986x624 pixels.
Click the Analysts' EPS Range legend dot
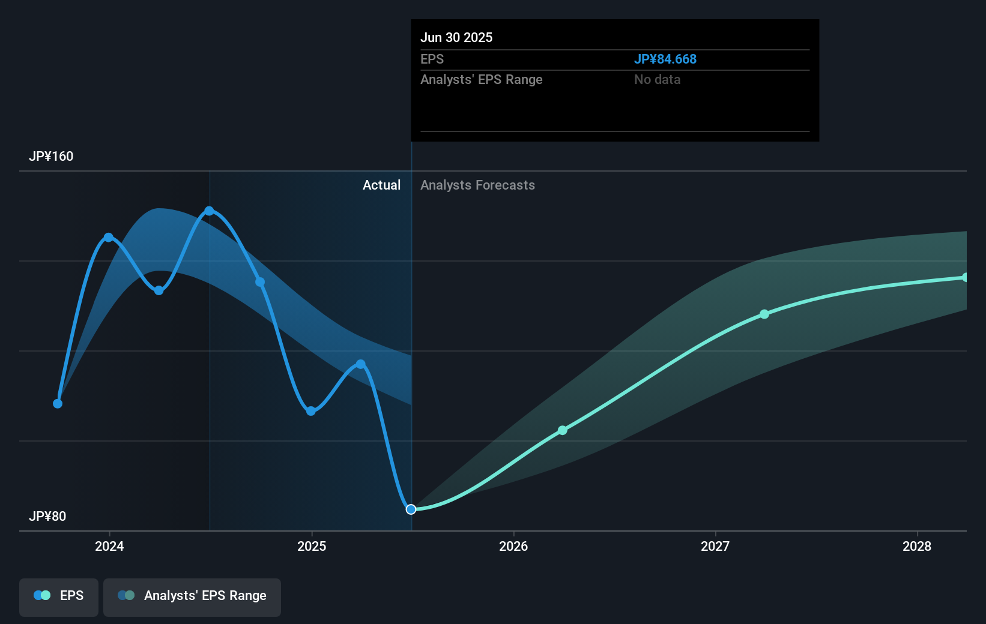point(126,595)
